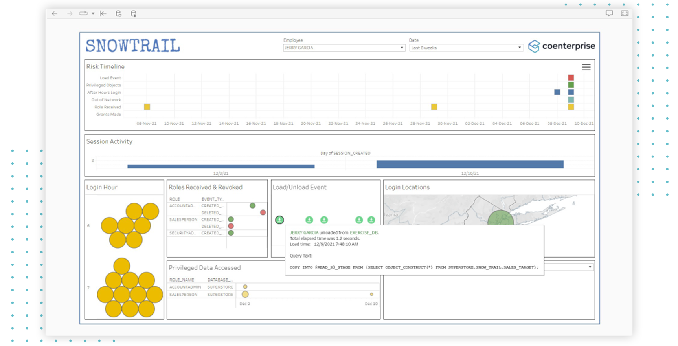Select the yellow Role Received square near 29-Nov

tap(434, 107)
